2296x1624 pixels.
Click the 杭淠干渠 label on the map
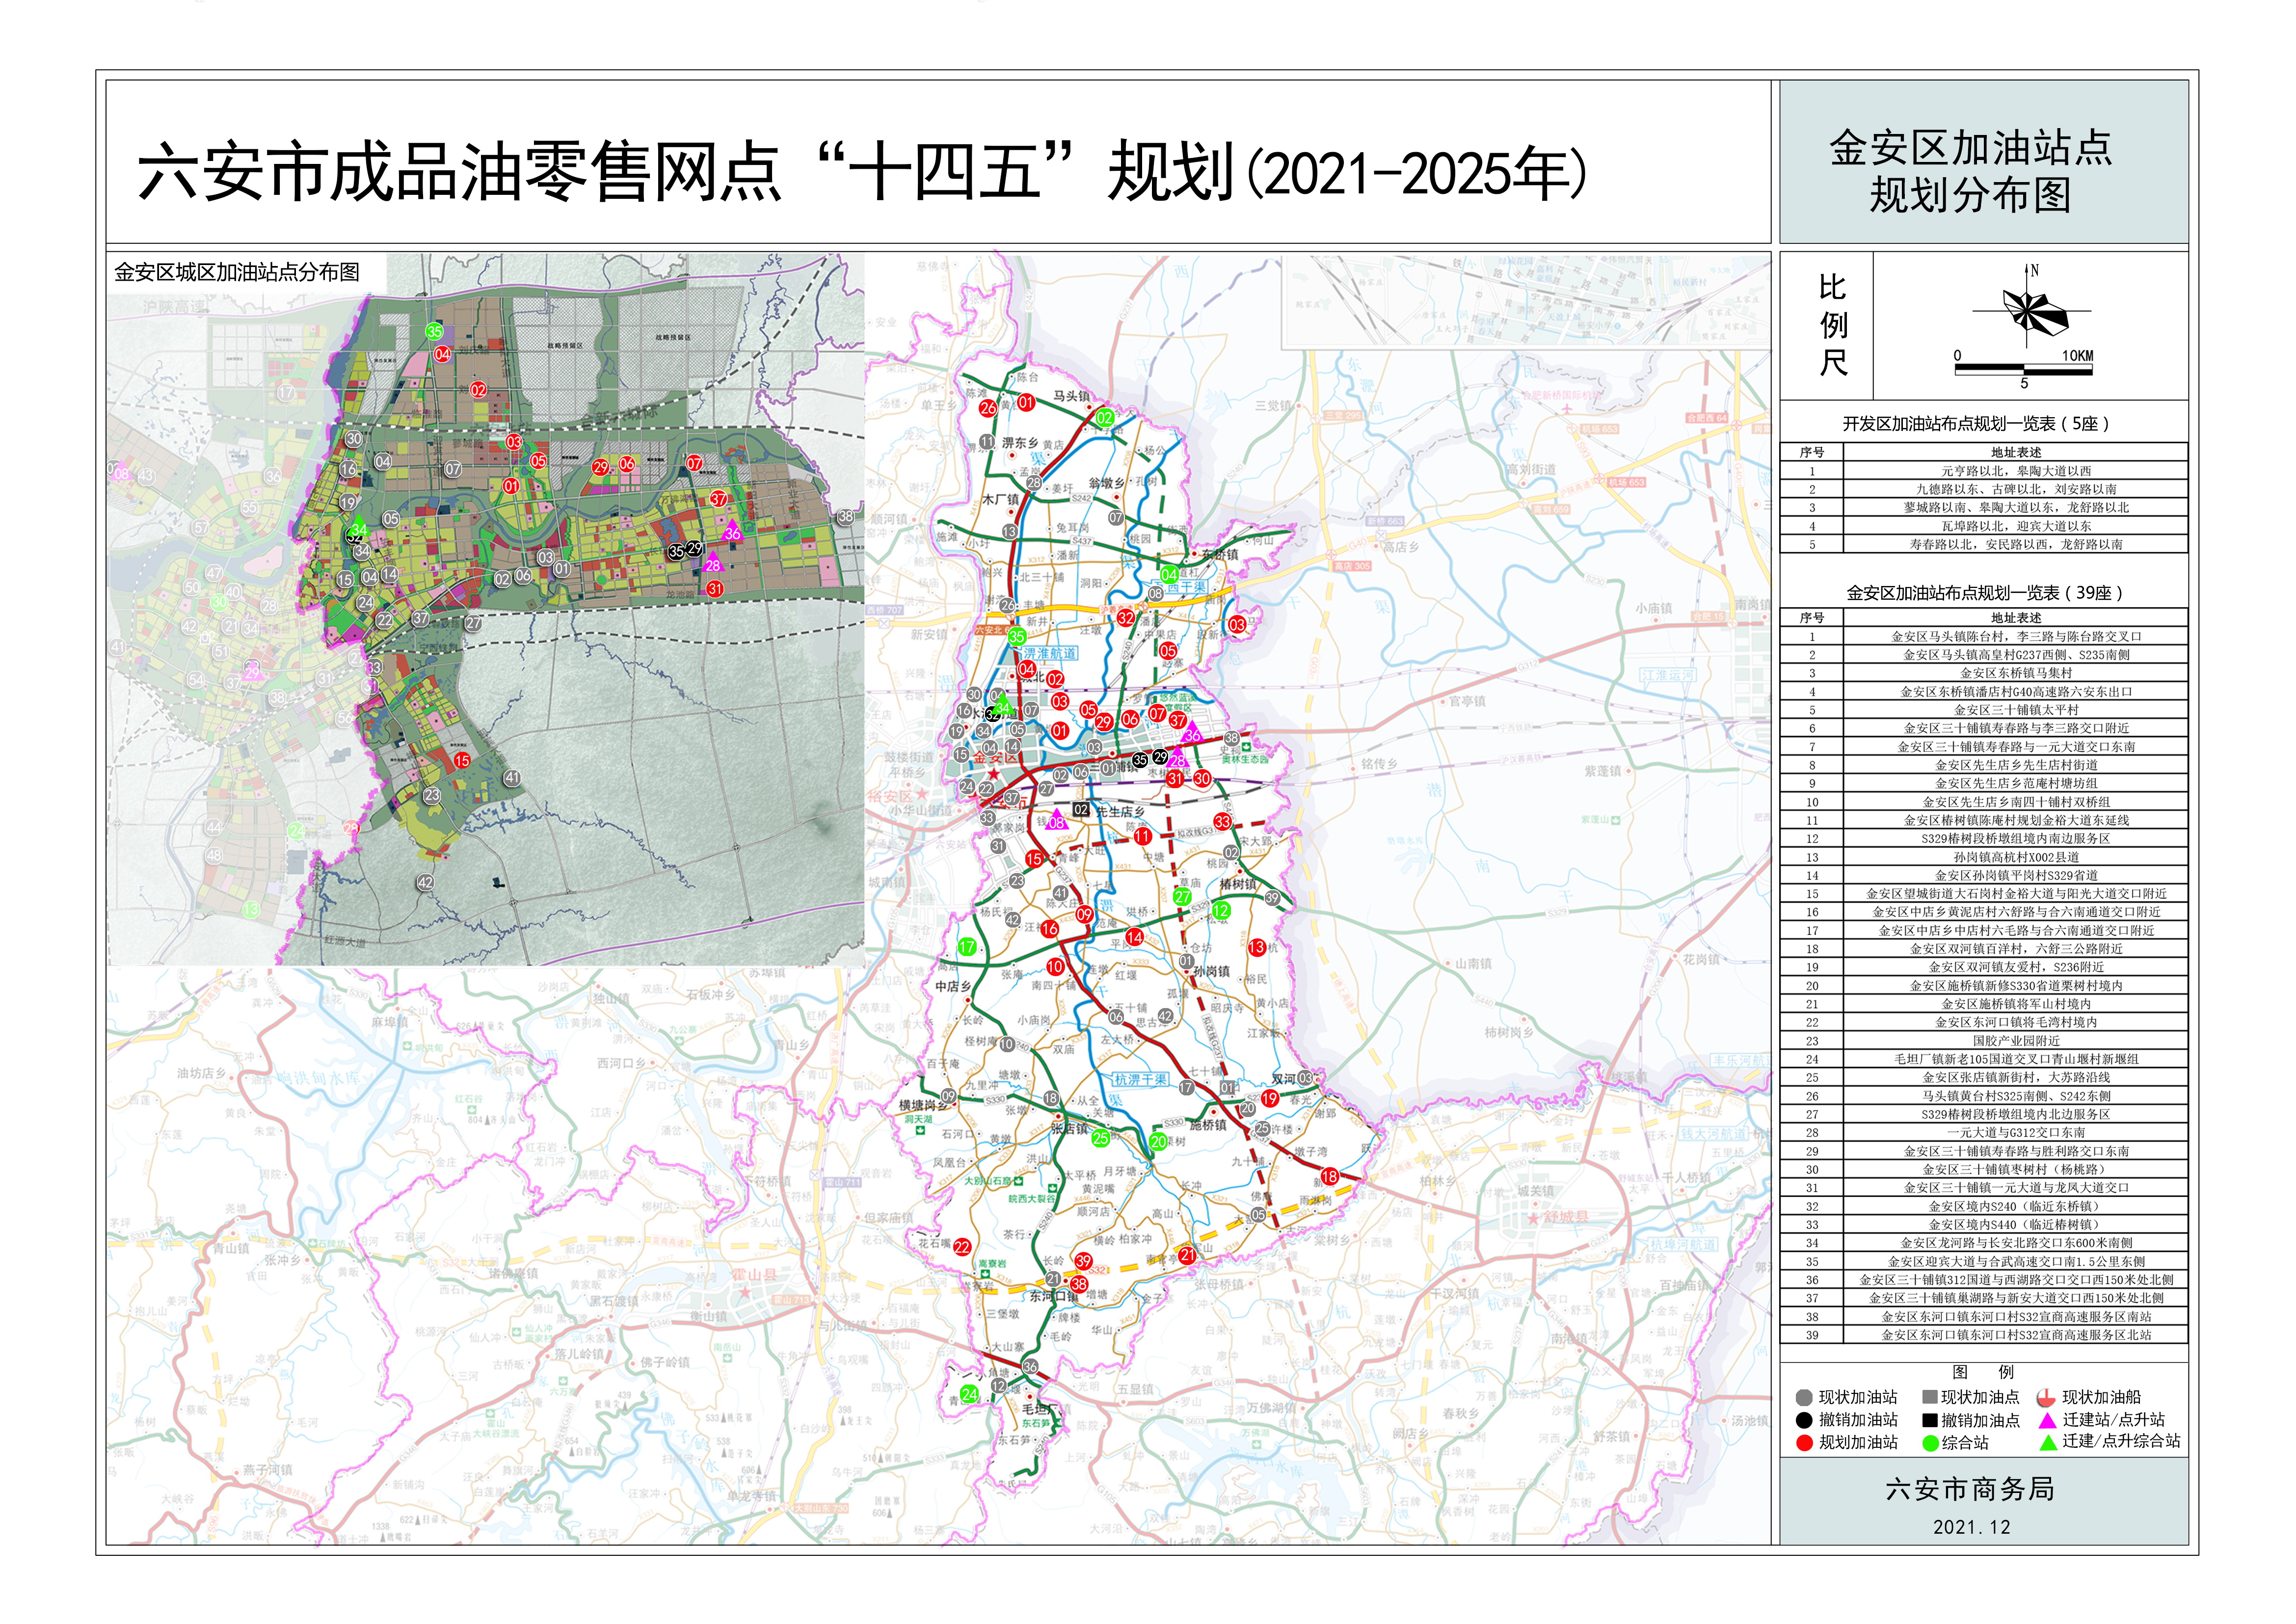1142,1079
